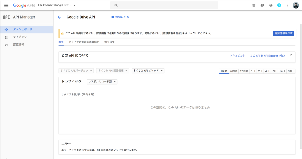This screenshot has width=302, height=159.
Task: Open the File Connect Google Drive project selector
Action: [x=57, y=5]
